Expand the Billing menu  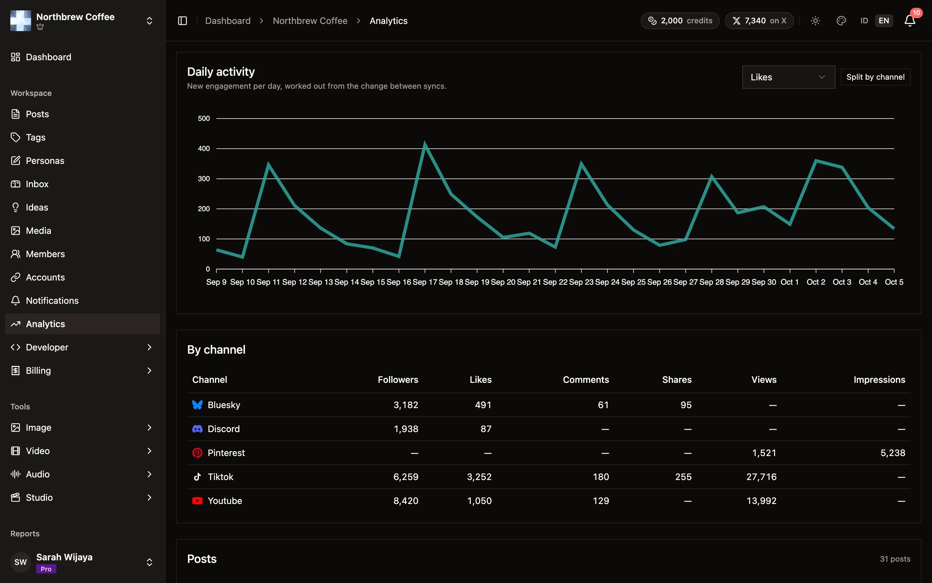pyautogui.click(x=83, y=371)
